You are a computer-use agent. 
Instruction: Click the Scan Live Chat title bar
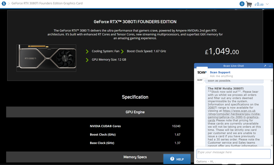[233, 66]
